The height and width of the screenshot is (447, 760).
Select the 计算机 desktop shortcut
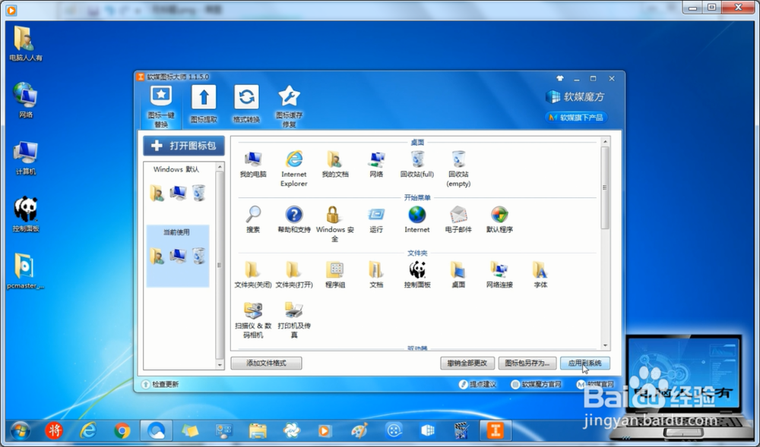tap(25, 158)
